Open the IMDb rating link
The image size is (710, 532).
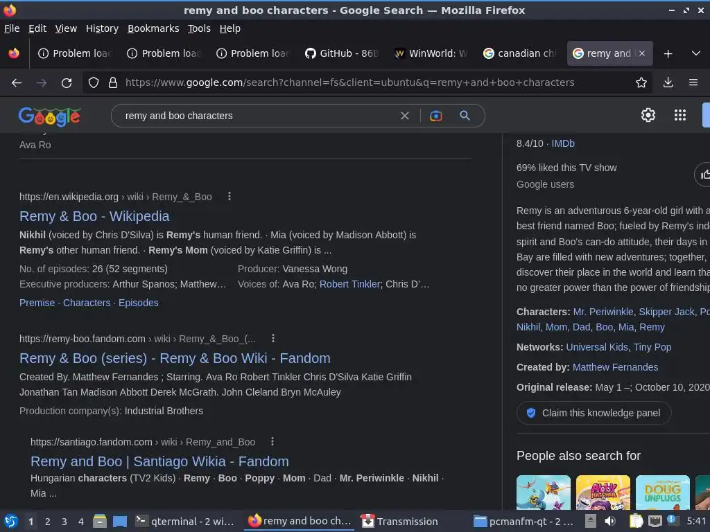pyautogui.click(x=563, y=143)
